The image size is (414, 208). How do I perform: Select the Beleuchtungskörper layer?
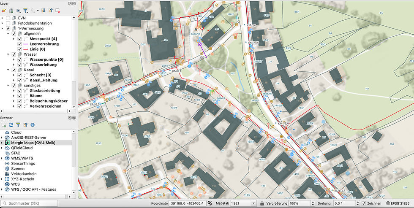tap(49, 101)
